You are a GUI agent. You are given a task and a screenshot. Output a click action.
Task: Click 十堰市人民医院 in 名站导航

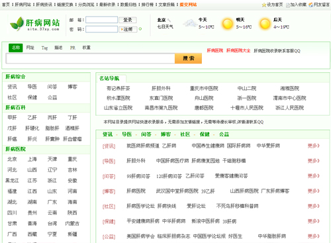(247, 108)
